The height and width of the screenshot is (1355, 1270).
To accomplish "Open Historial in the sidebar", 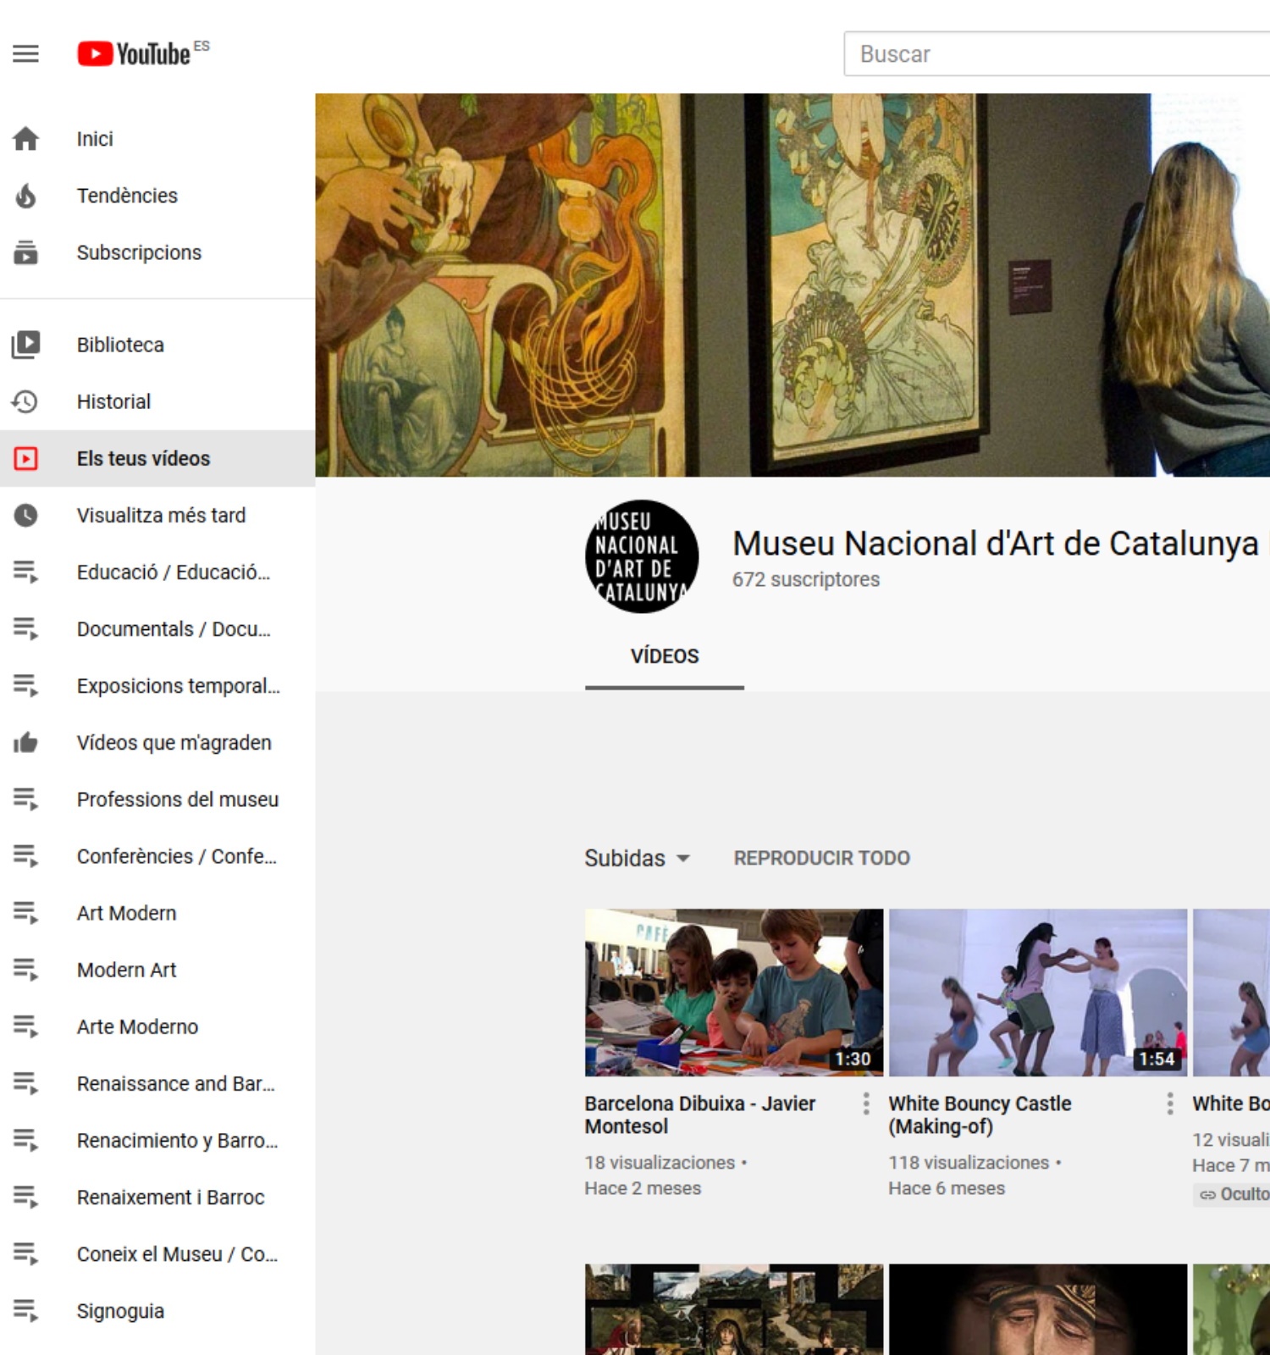I will click(157, 401).
